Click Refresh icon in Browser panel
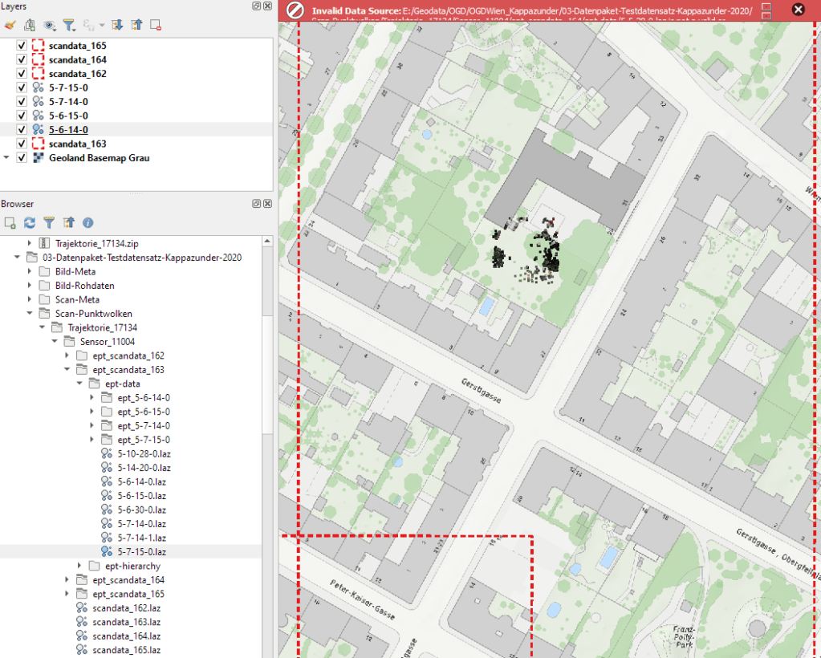 click(30, 222)
